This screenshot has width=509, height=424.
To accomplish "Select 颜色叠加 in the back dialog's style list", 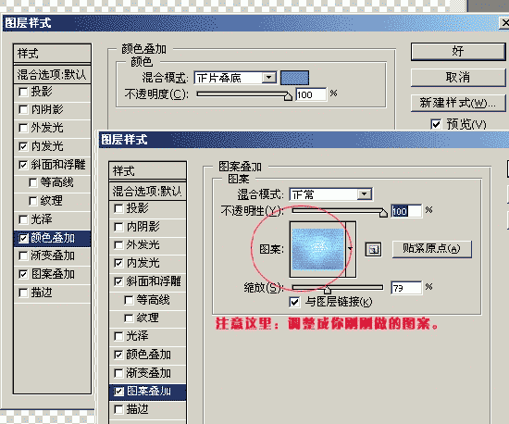I will point(52,238).
